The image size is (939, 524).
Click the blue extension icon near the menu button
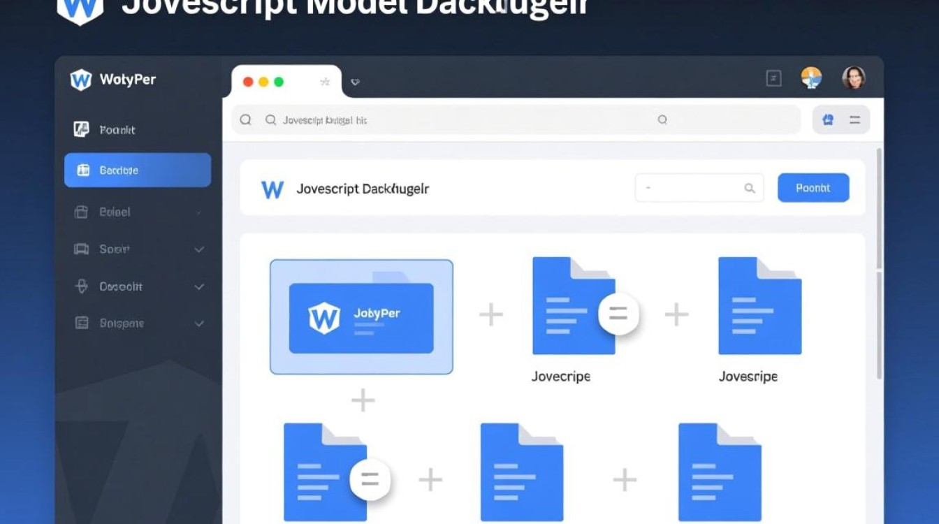[828, 119]
